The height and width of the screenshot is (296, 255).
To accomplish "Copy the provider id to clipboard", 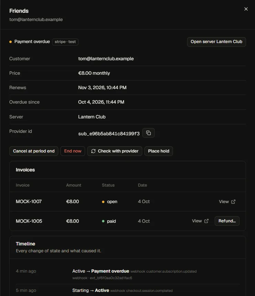I will [149, 133].
